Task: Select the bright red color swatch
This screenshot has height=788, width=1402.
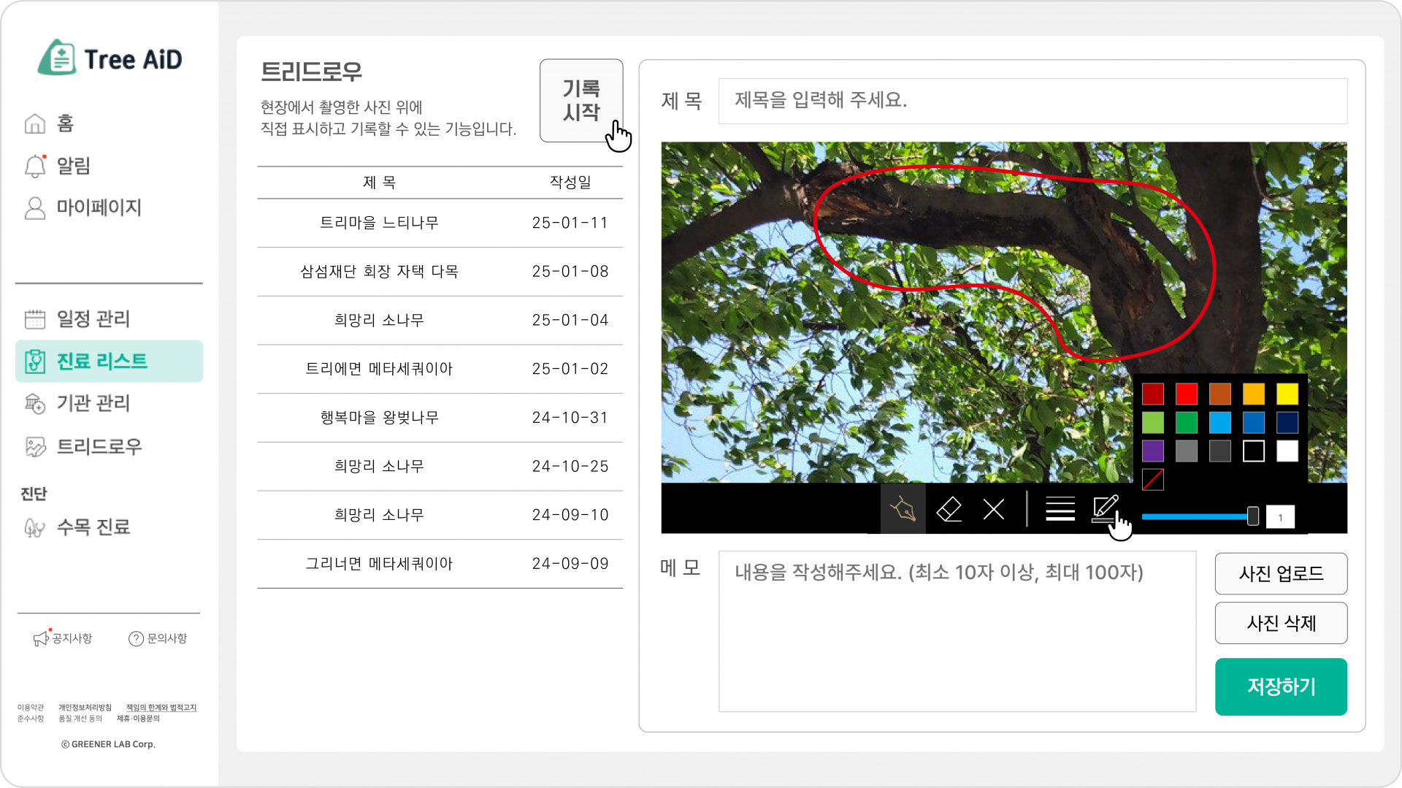Action: pyautogui.click(x=1186, y=394)
